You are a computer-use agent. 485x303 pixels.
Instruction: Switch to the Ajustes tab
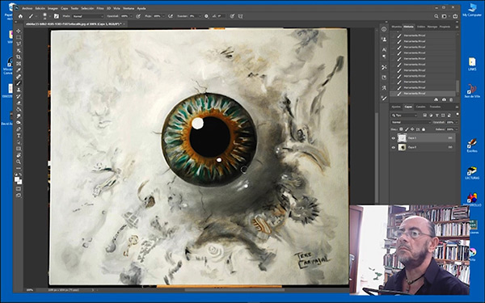(396, 107)
